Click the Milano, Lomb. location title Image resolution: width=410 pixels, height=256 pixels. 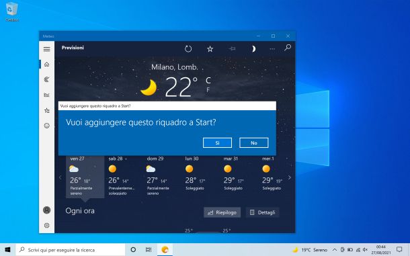[174, 67]
